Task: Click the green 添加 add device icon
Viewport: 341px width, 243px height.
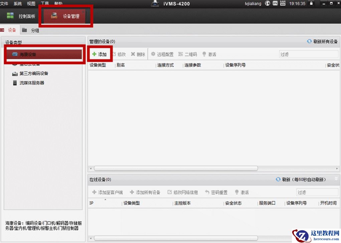Action: [95, 54]
